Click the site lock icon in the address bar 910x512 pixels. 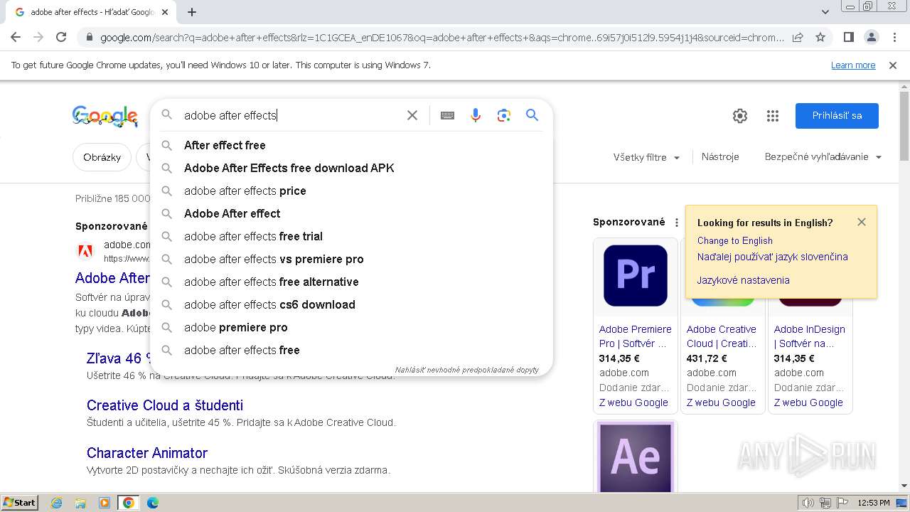(x=89, y=37)
